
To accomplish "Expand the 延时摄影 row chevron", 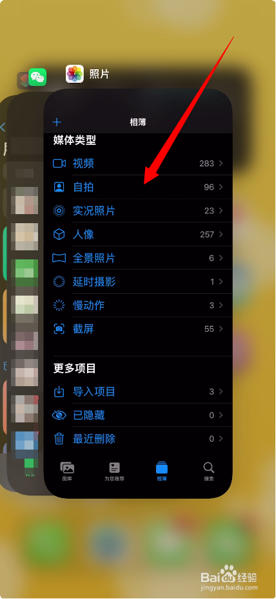I will pyautogui.click(x=221, y=282).
